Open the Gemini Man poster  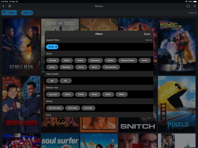tap(21, 46)
